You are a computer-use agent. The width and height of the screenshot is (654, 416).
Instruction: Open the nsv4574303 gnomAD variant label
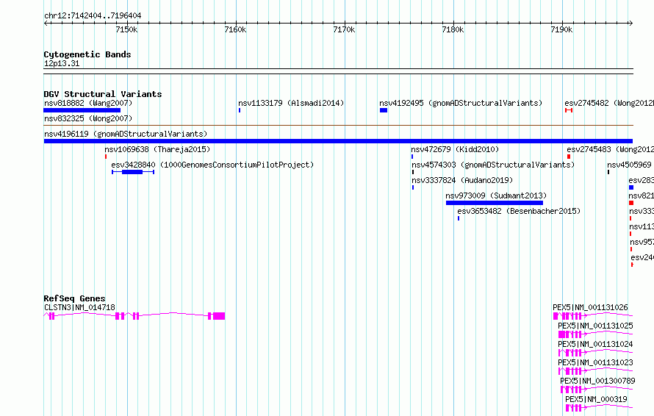tap(493, 165)
